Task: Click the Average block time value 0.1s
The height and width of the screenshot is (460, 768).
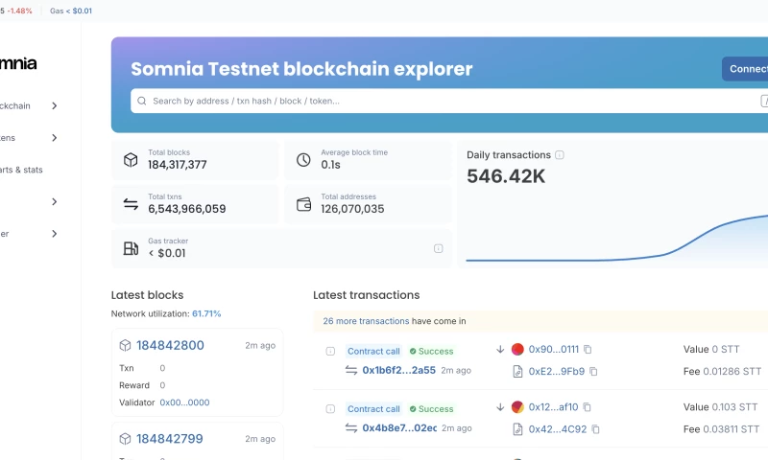Action: [330, 165]
